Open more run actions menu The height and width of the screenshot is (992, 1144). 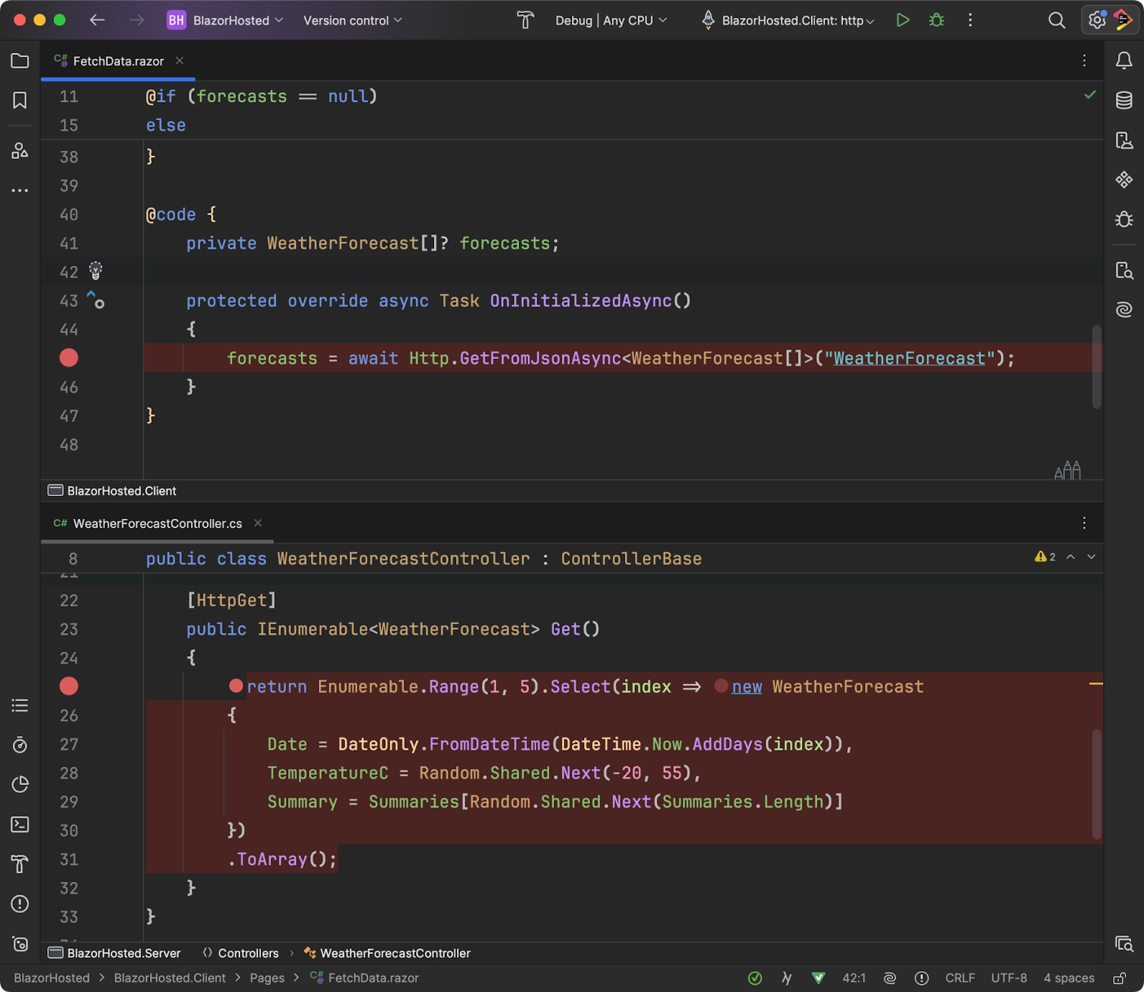point(970,20)
